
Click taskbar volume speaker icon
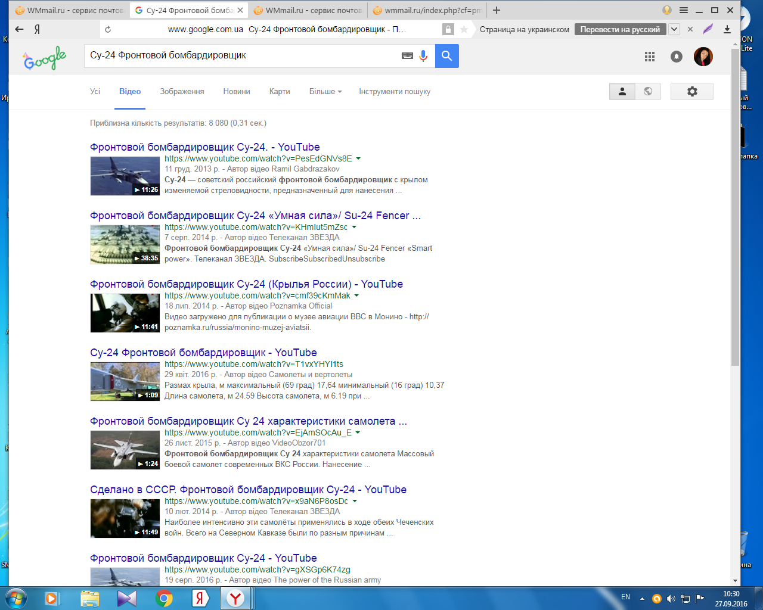pos(671,598)
